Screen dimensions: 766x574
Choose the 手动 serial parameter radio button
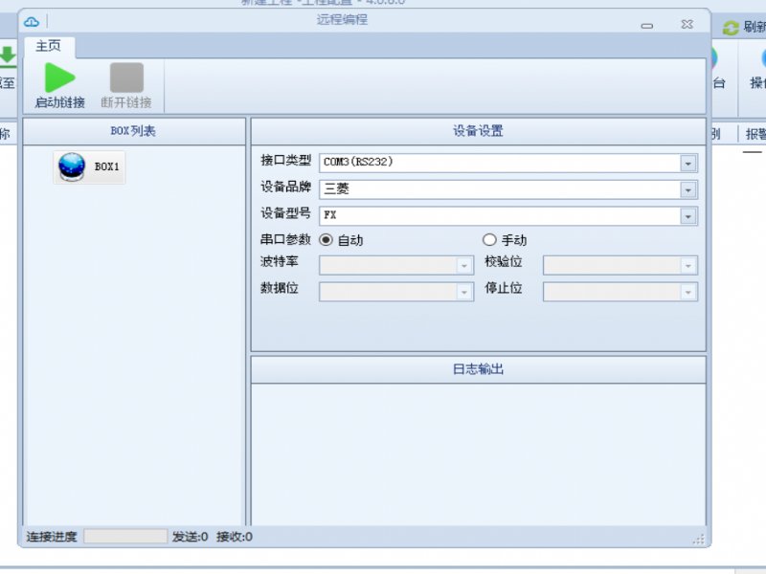[489, 240]
